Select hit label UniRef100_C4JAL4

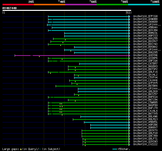[145, 111]
